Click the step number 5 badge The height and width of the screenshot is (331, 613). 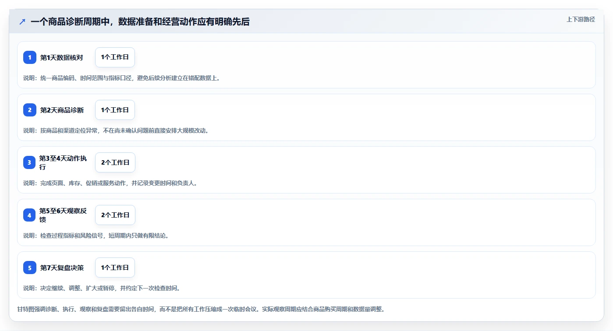coord(30,268)
